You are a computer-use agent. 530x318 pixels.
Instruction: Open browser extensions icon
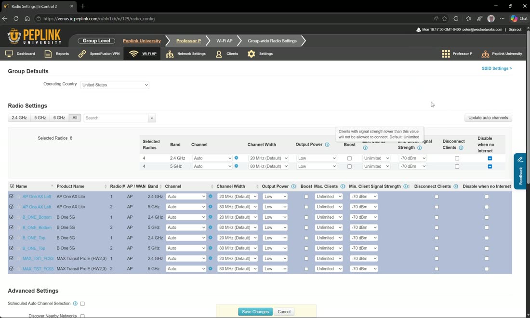pos(456,19)
